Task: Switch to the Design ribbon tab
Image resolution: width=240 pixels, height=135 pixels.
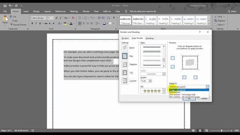Action: (x=36, y=11)
